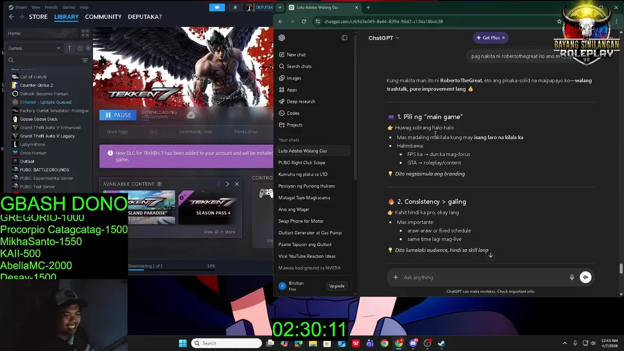Screen dimensions: 624x351
Task: Open Steam notifications bell
Action: tap(235, 7)
